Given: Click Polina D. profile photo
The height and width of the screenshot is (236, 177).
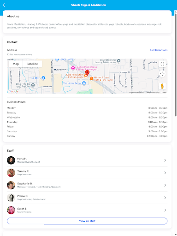Looking at the screenshot, I should pos(11,198).
